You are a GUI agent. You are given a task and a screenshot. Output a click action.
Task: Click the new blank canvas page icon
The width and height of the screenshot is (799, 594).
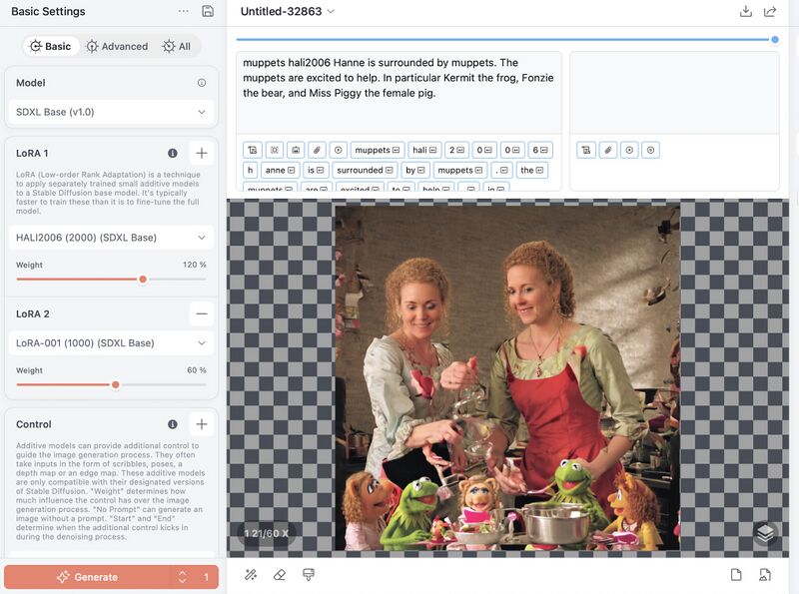pos(736,574)
